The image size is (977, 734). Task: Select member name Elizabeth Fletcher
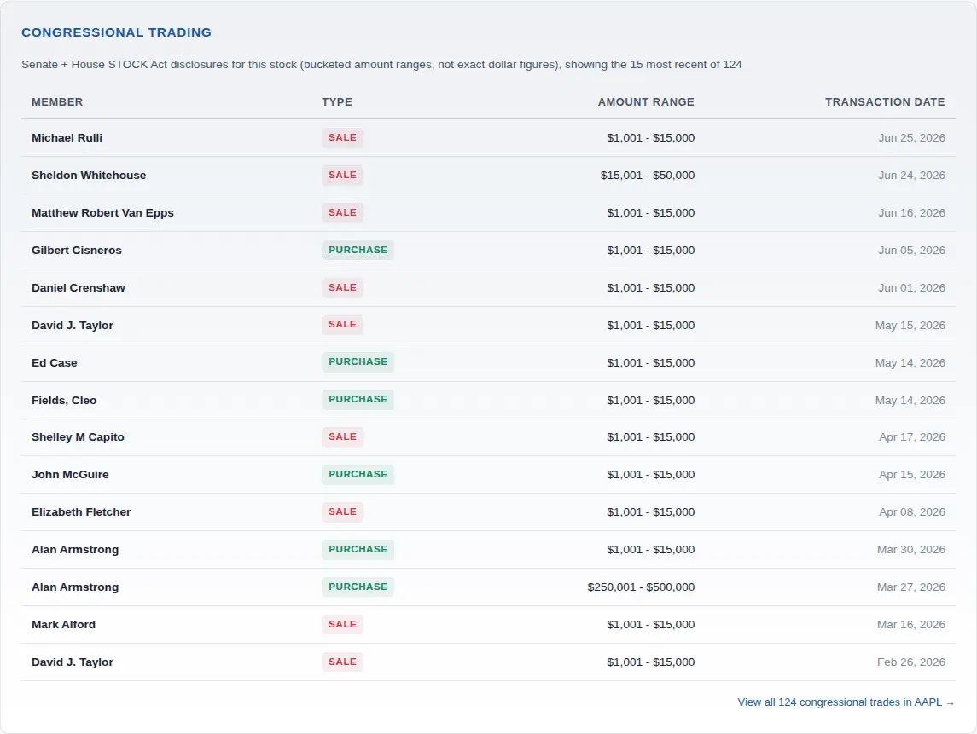81,511
